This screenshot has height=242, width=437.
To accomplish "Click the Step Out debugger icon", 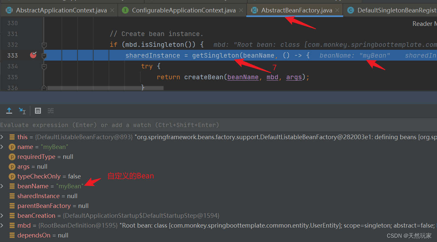I will click(x=9, y=111).
